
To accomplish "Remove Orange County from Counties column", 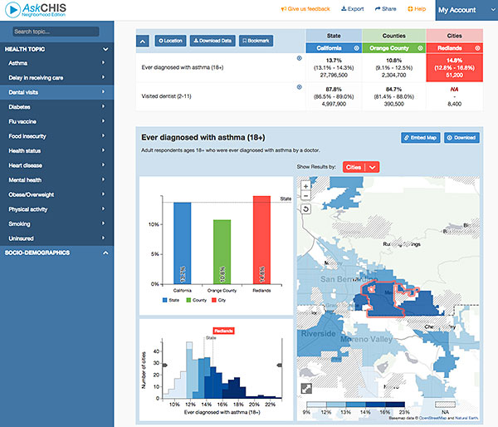I will pos(420,48).
